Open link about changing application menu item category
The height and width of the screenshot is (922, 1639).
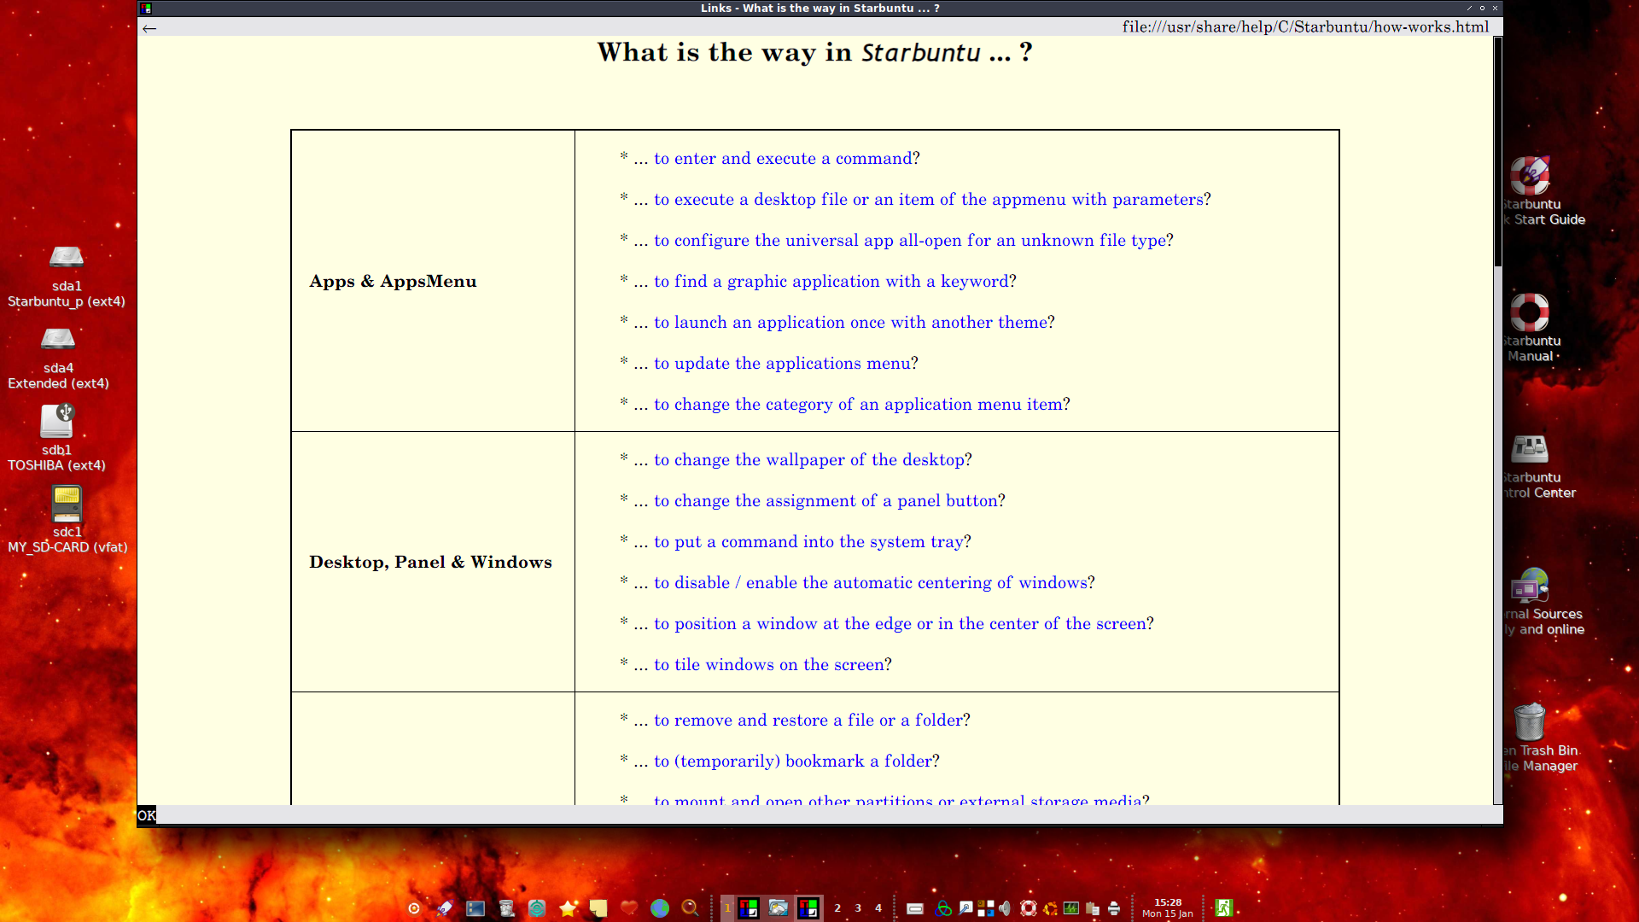858,405
